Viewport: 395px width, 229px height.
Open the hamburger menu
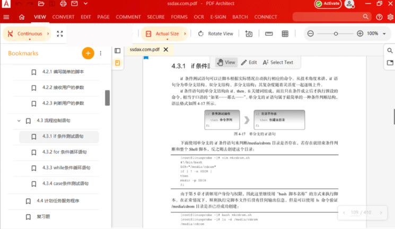[x=6, y=17]
